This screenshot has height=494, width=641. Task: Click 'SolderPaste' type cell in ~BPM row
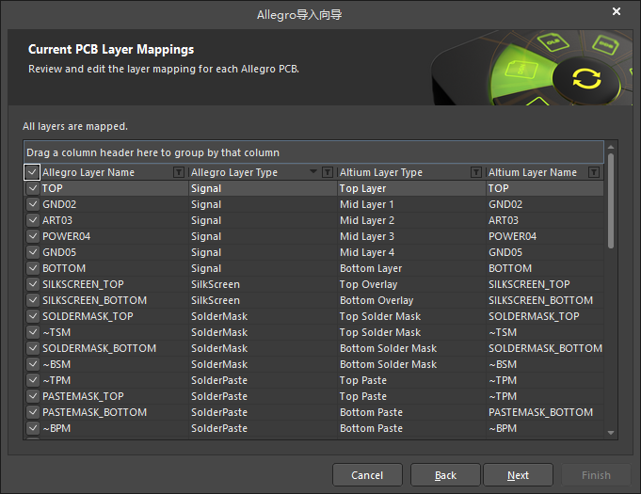[263, 428]
